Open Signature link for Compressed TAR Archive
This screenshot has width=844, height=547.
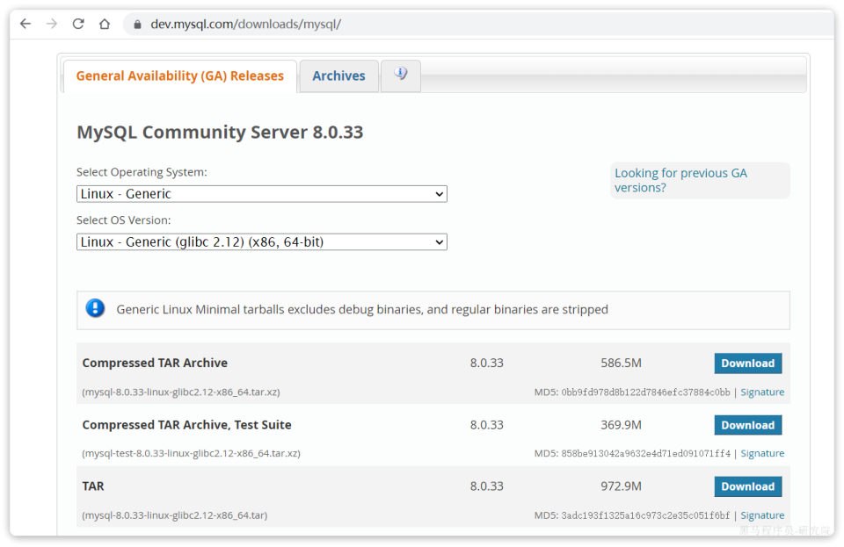coord(762,392)
